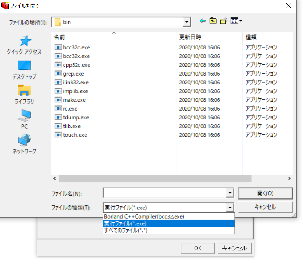Click the horizontal scrollbar thumb
Image resolution: width=303 pixels, height=264 pixels.
click(x=155, y=178)
